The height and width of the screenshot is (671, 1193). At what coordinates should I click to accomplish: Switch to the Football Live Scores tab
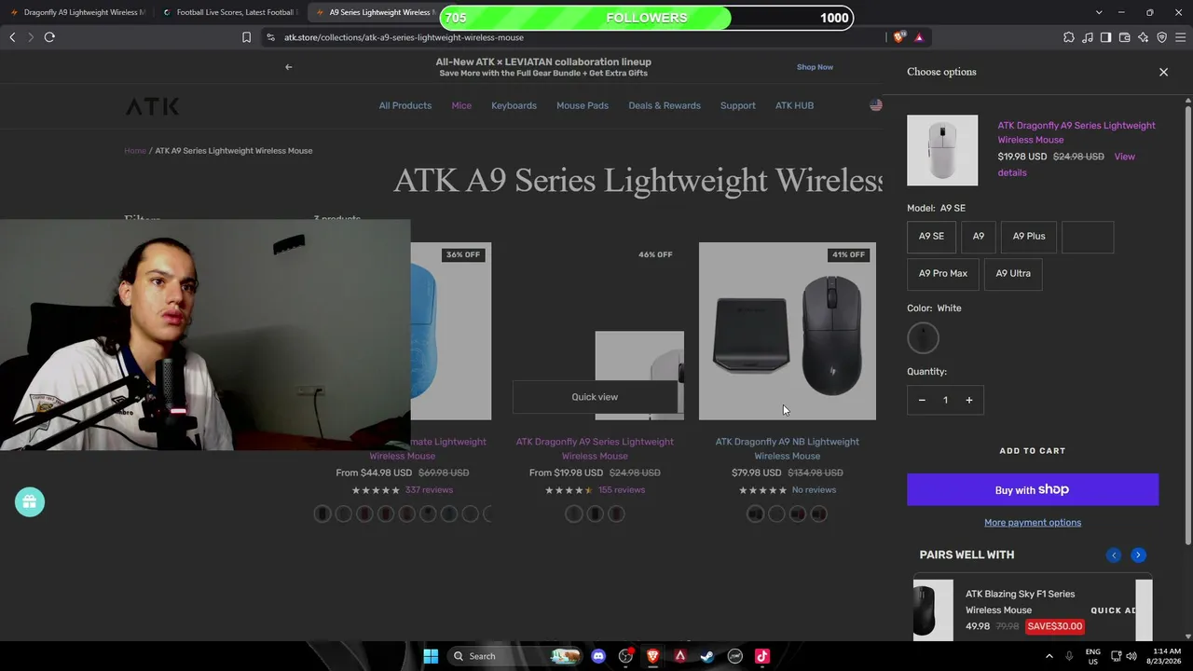230,12
